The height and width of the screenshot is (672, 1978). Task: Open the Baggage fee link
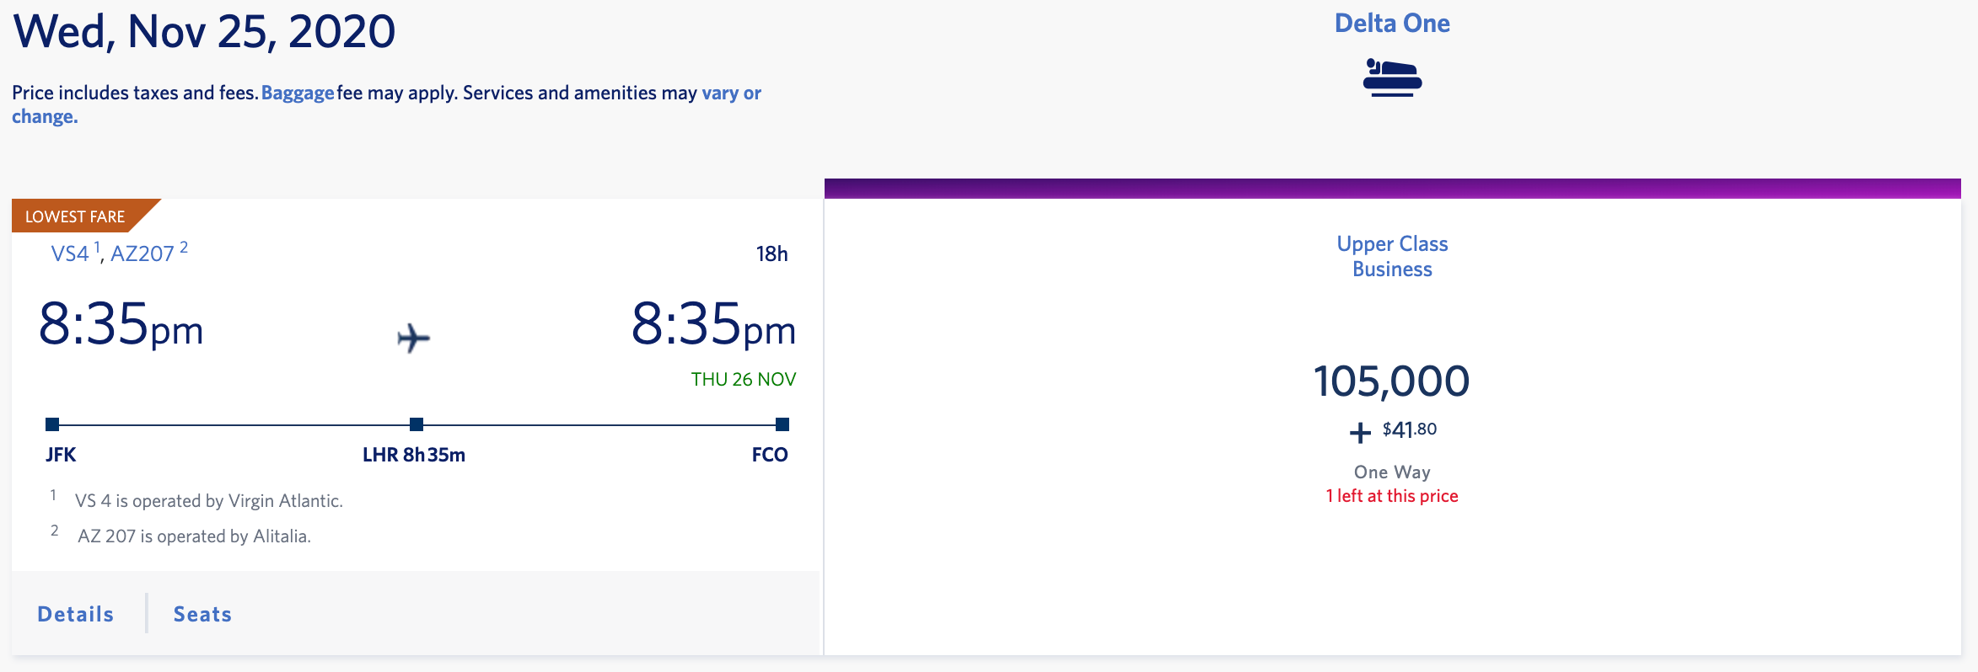pos(298,93)
